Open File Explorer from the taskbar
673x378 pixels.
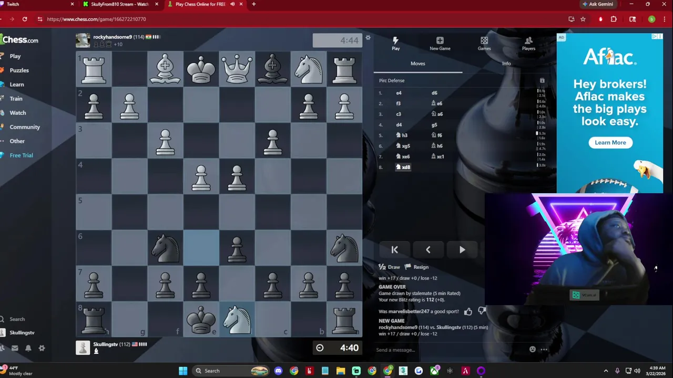point(341,371)
